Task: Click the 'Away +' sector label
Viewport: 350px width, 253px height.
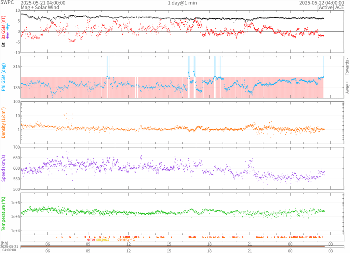Action: (x=347, y=87)
